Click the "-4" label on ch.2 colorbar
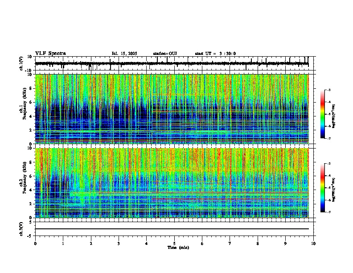Screen dimensions: 353x273 328,176
